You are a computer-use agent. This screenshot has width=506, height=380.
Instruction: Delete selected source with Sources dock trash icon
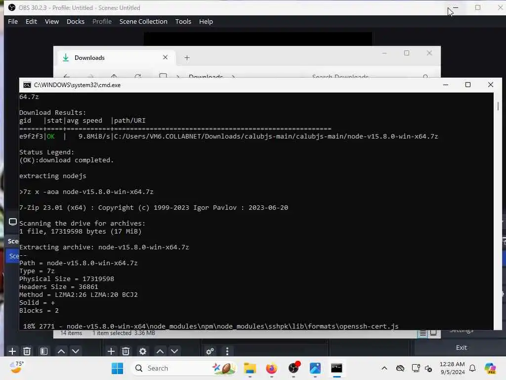point(126,351)
